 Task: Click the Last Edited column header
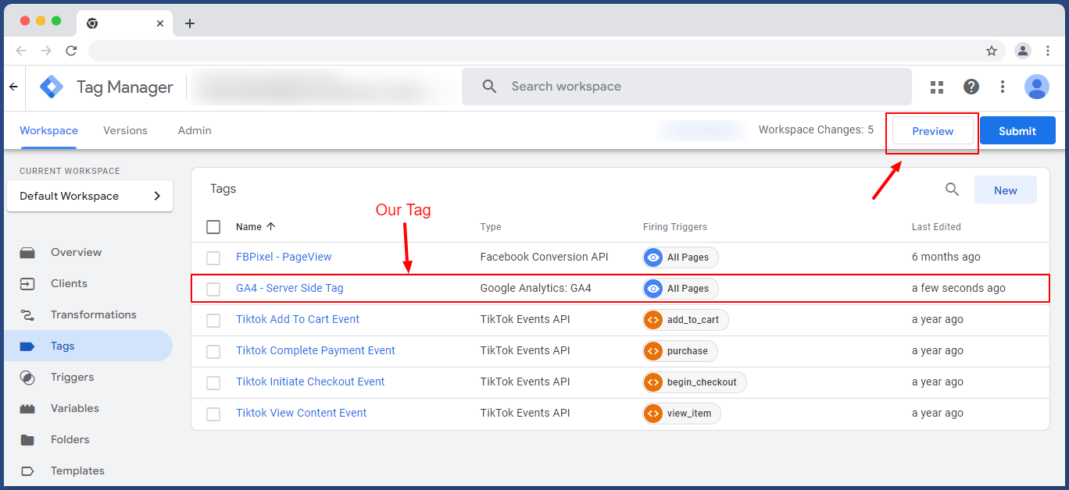coord(936,227)
